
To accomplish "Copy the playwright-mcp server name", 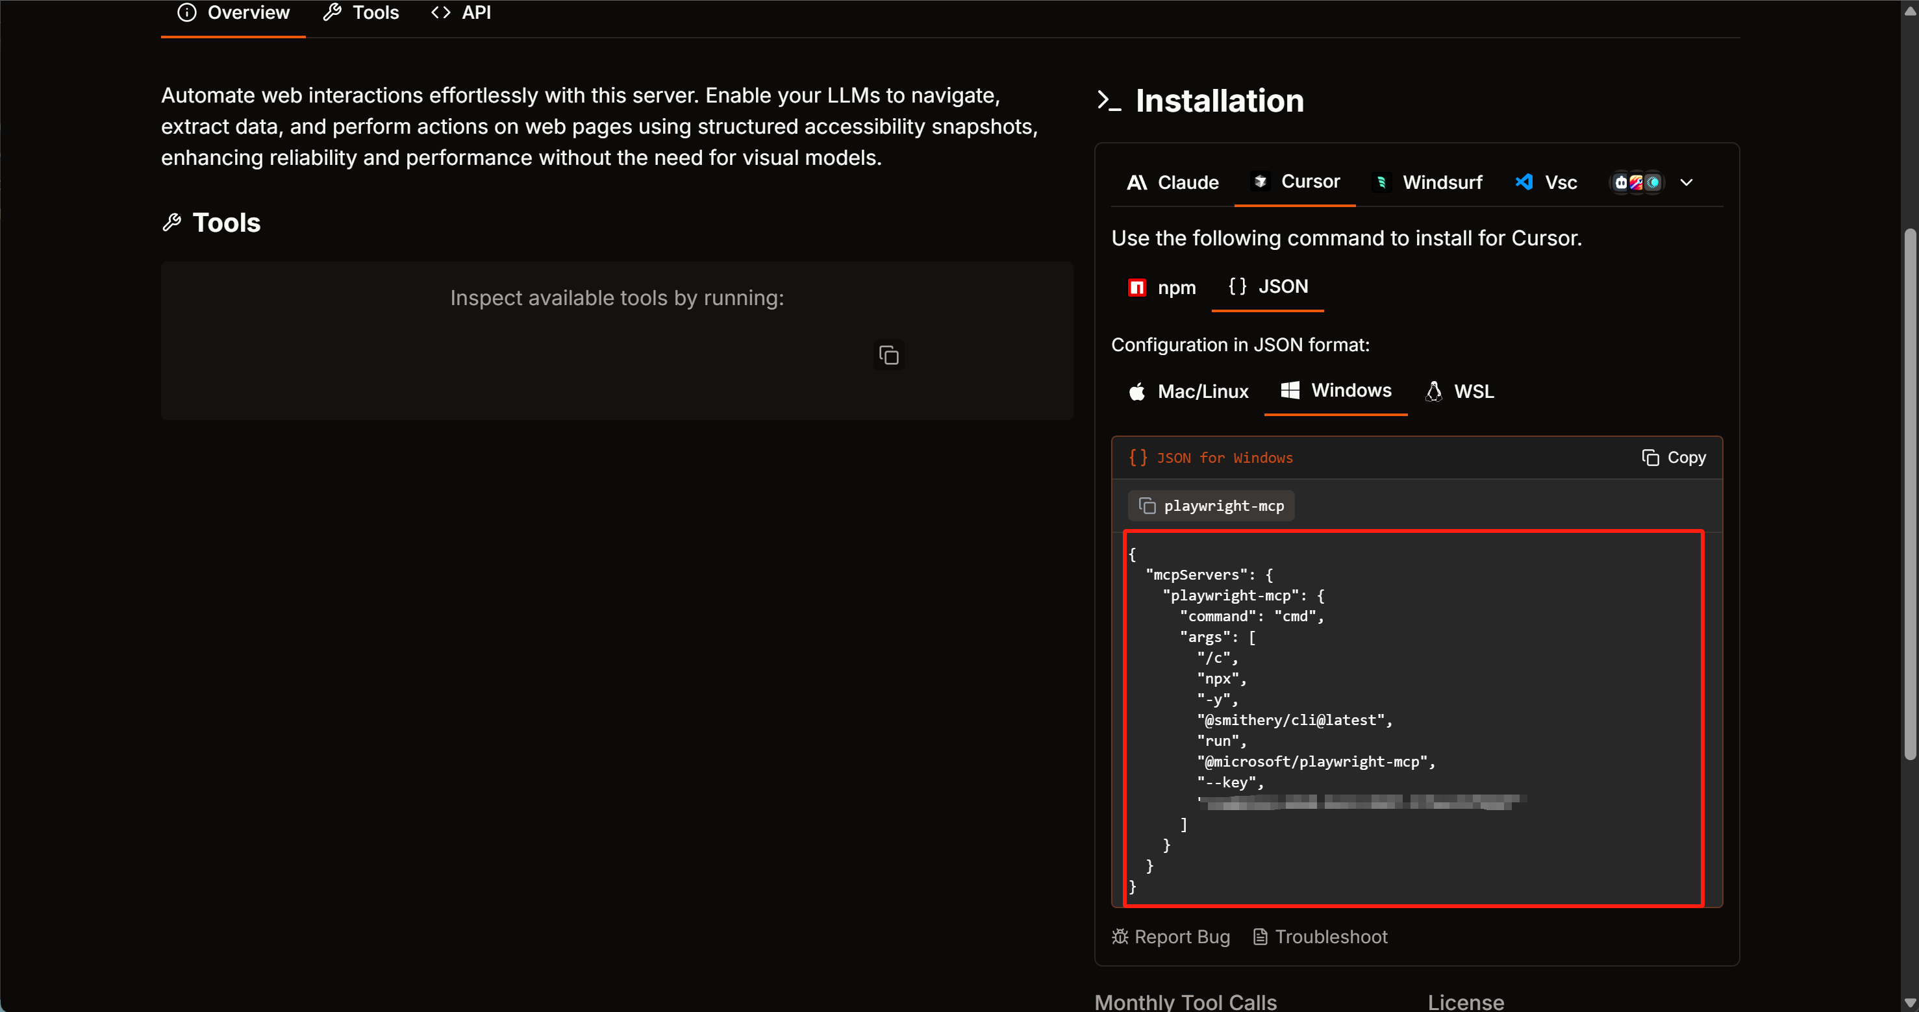I will coord(1211,506).
